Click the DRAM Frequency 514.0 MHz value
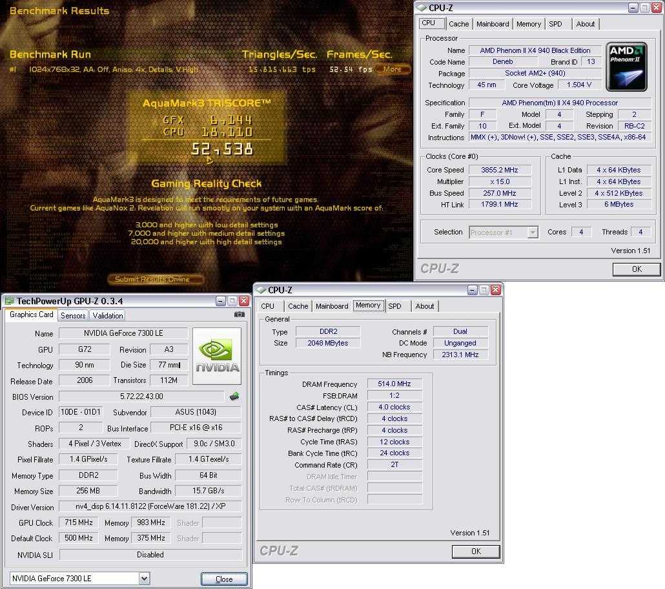This screenshot has width=665, height=589. 394,384
